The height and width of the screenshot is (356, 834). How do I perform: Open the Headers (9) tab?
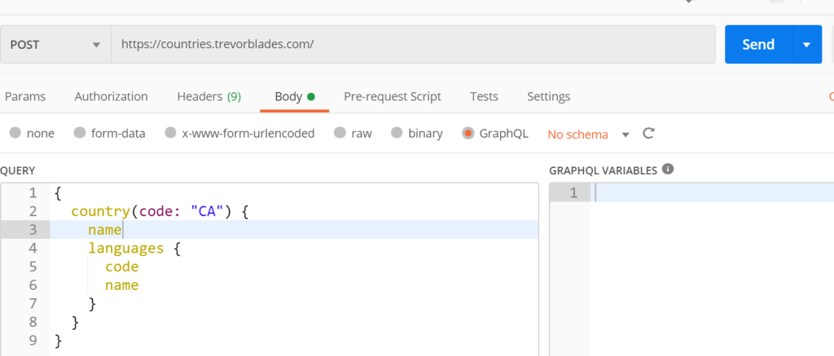coord(208,96)
